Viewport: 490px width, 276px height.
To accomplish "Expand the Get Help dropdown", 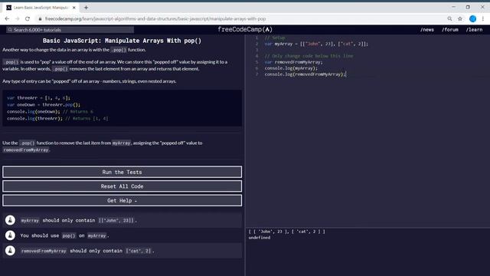I will [x=122, y=201].
